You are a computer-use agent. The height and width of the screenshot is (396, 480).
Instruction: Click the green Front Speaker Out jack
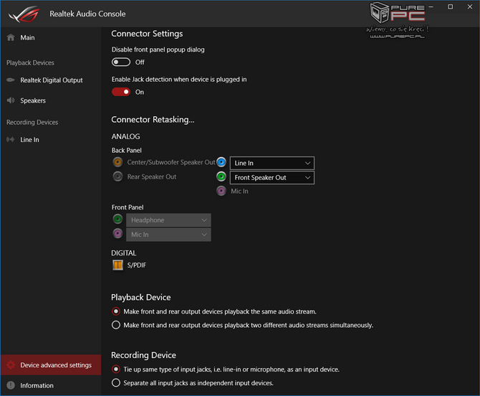[221, 176]
